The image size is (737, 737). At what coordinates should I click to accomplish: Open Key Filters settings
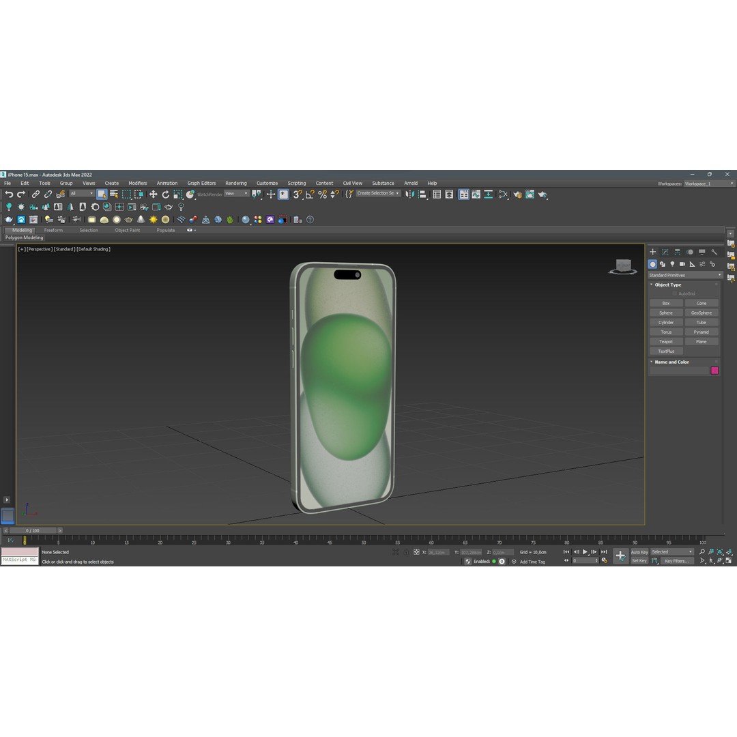(676, 562)
